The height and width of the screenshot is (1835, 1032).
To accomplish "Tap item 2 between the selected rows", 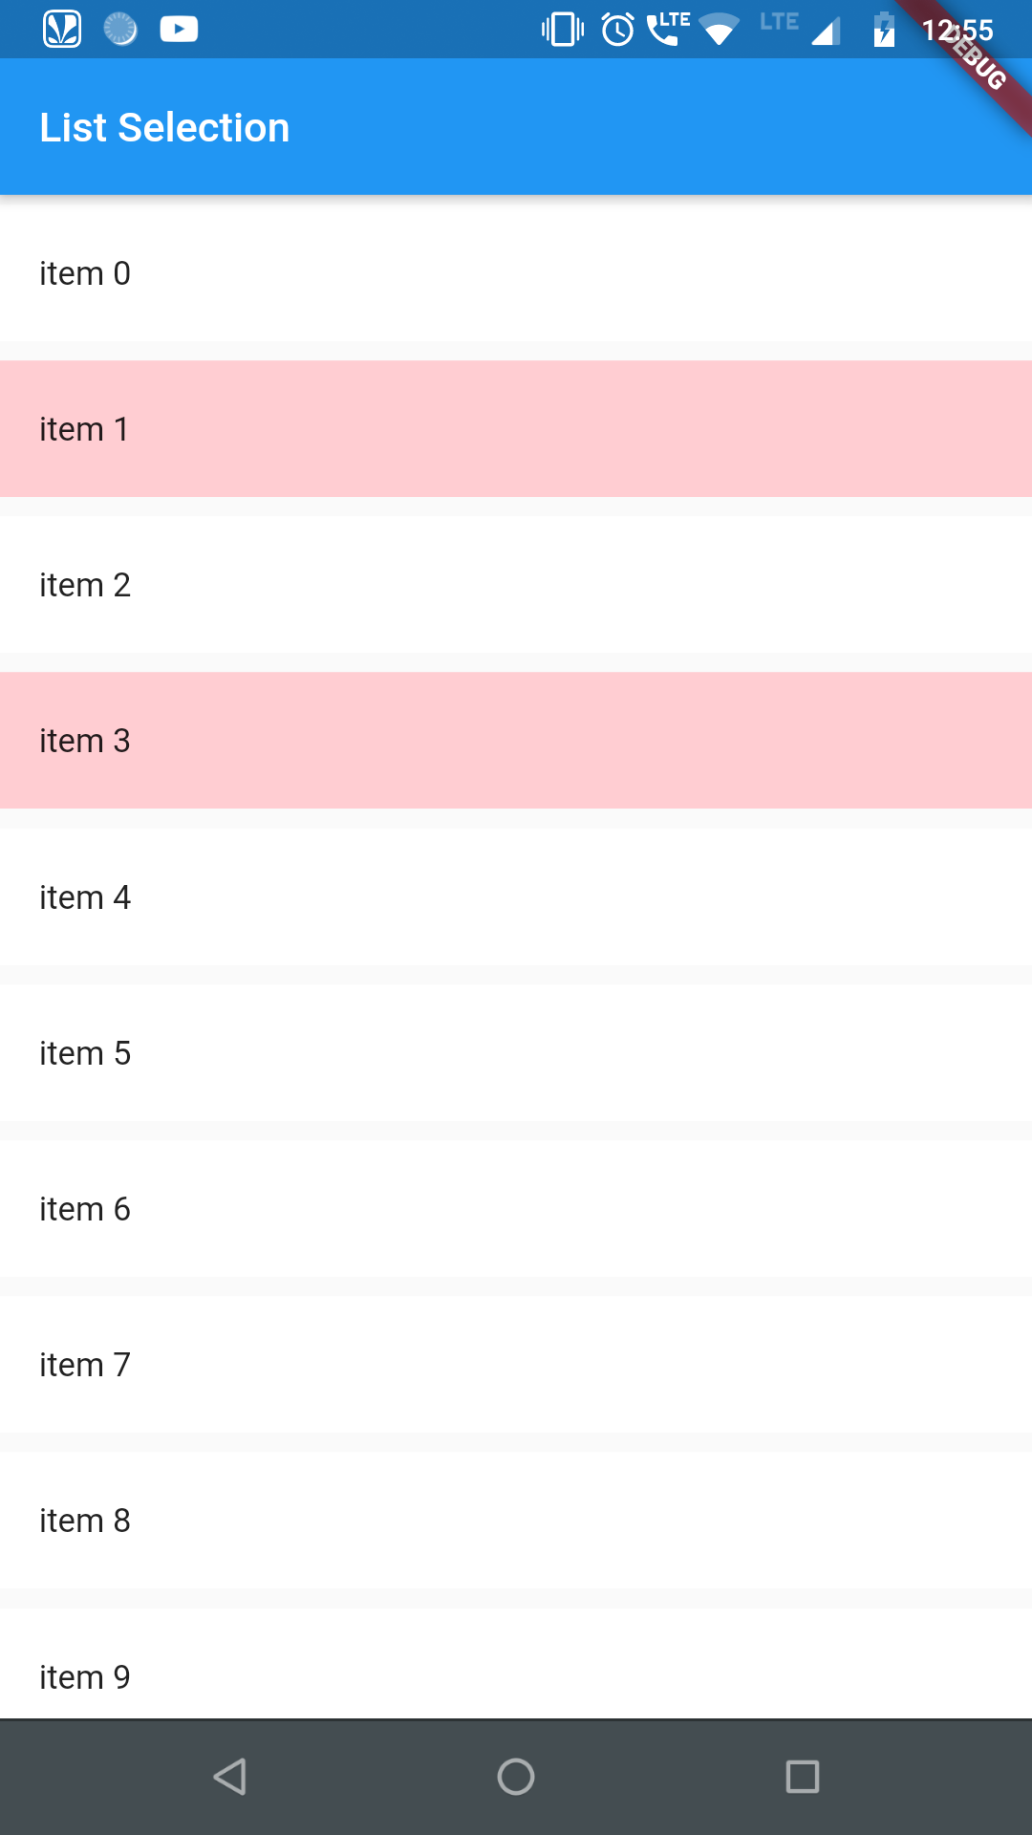I will 516,585.
